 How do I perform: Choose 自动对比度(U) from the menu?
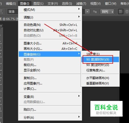(50, 30)
